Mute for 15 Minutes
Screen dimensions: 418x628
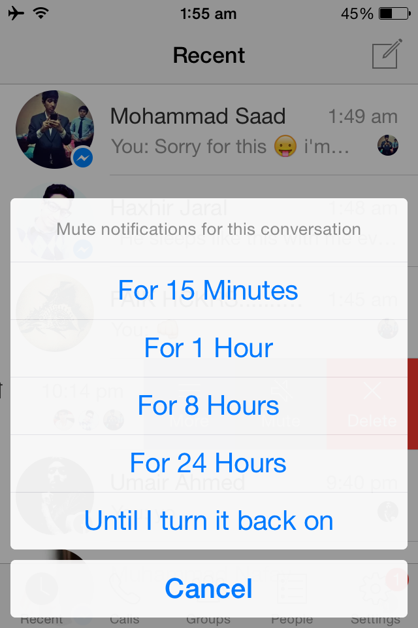[209, 290]
